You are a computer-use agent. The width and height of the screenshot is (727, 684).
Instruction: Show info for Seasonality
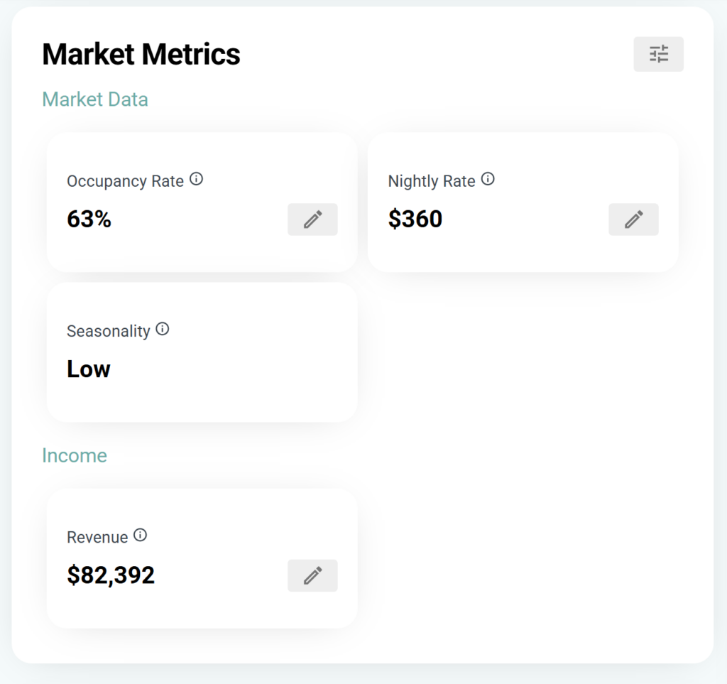coord(163,330)
